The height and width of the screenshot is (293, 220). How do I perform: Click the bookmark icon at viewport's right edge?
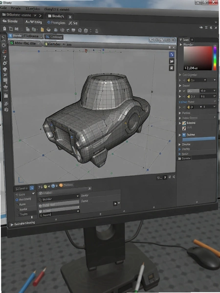point(172,68)
